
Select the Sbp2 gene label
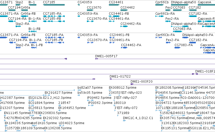[x=19, y=2]
